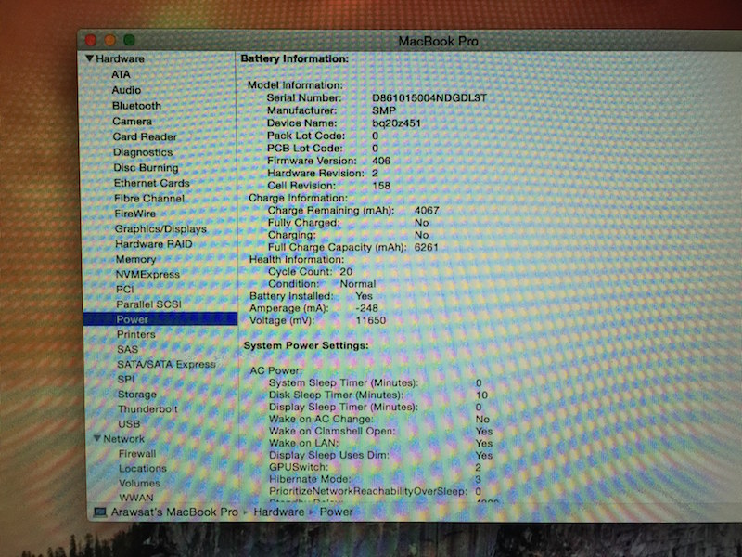
Task: Open the Bluetooth hardware entry
Action: pyautogui.click(x=136, y=106)
